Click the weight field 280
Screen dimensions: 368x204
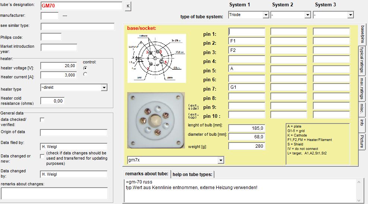coord(247,146)
